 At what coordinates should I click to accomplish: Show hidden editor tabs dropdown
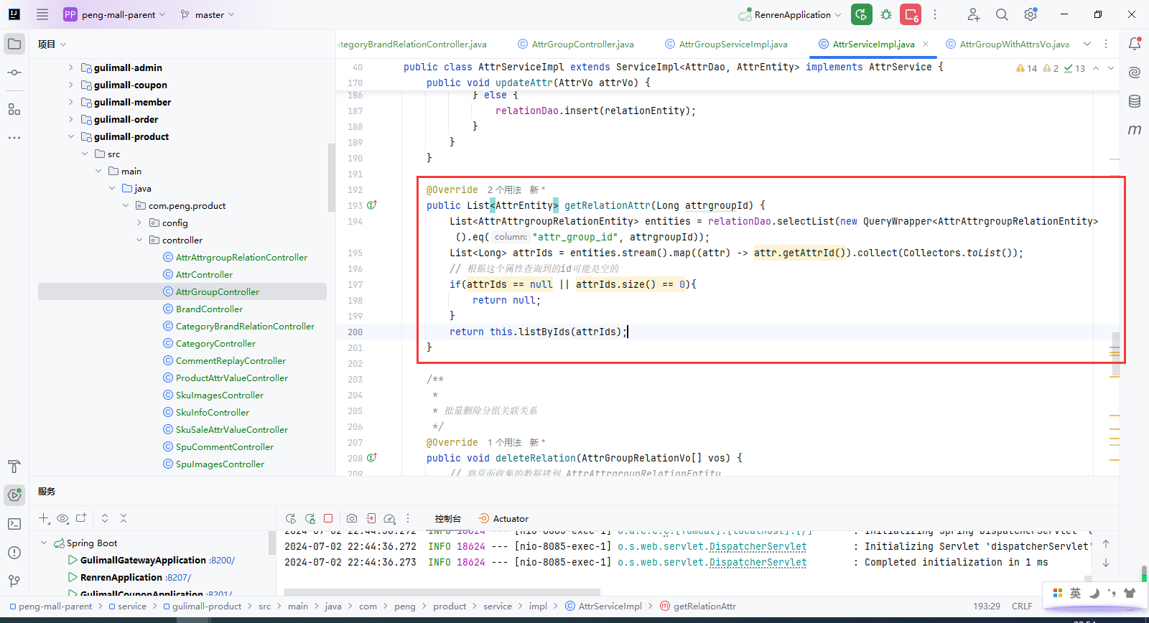click(x=1087, y=44)
